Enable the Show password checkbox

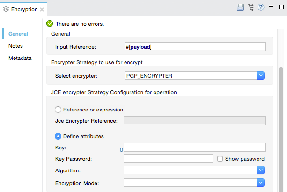click(x=220, y=159)
